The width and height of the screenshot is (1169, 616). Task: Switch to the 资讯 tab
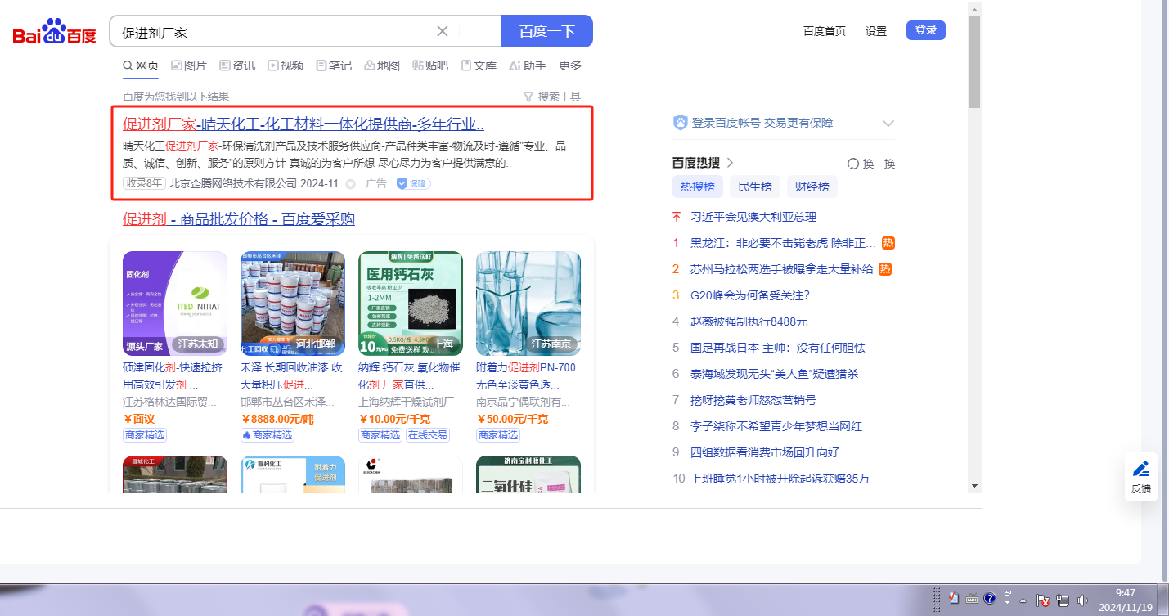click(237, 65)
